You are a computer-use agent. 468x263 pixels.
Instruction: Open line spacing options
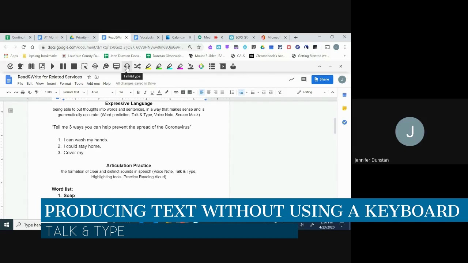231,92
